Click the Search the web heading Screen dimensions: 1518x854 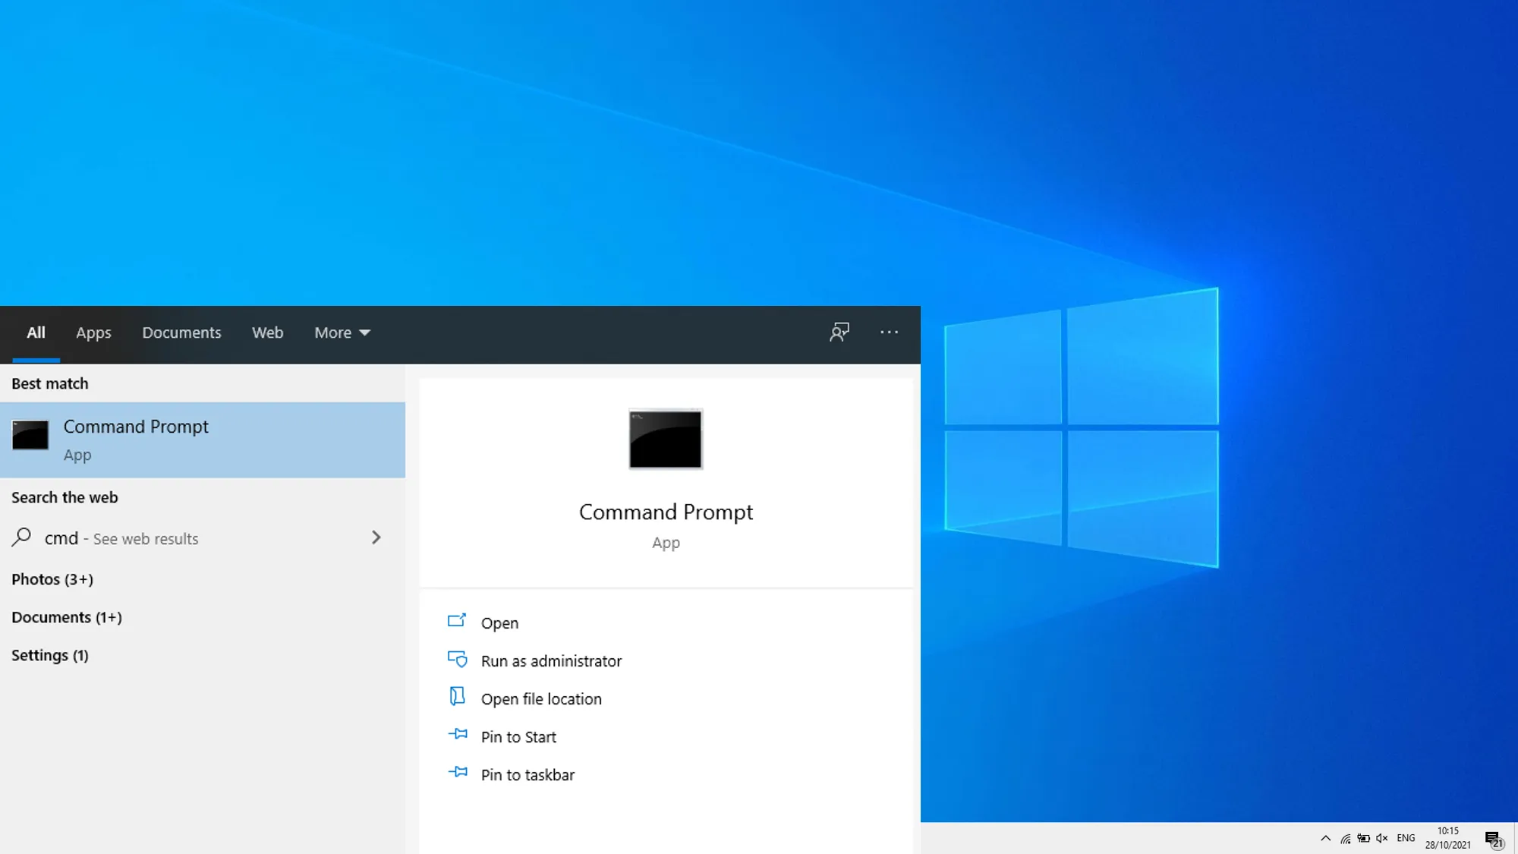[x=65, y=497]
